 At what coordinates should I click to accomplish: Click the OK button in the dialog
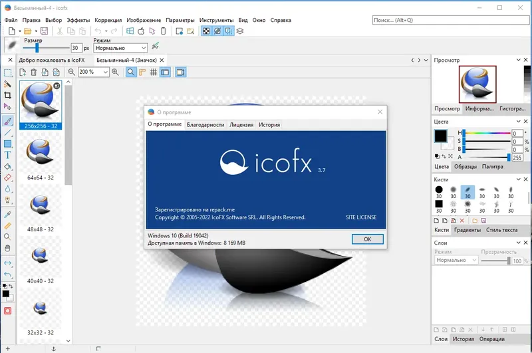click(368, 239)
